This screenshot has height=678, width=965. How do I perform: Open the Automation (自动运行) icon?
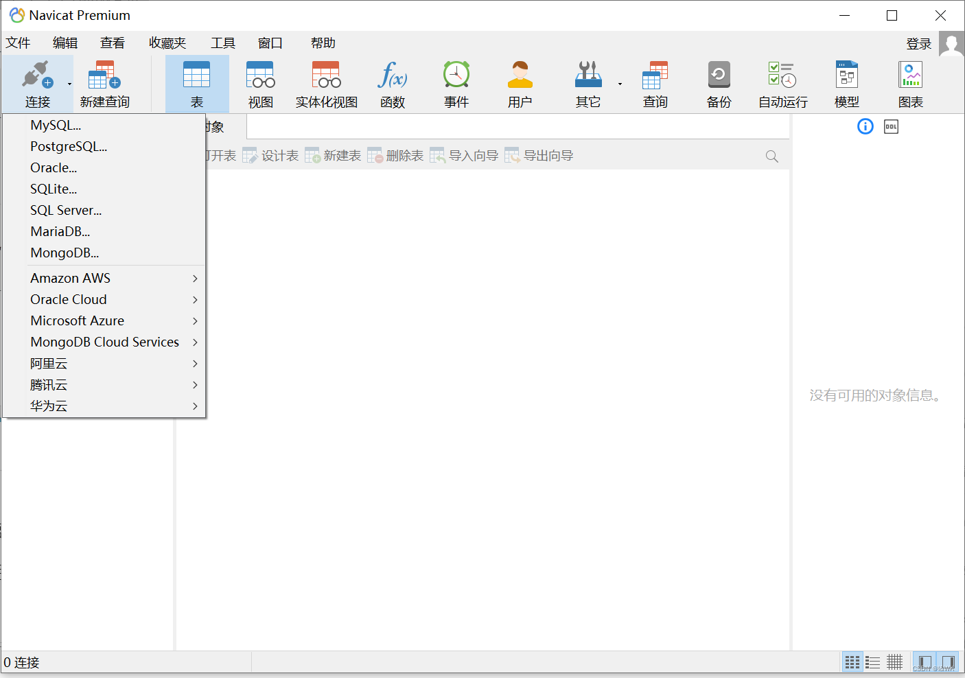(x=782, y=75)
